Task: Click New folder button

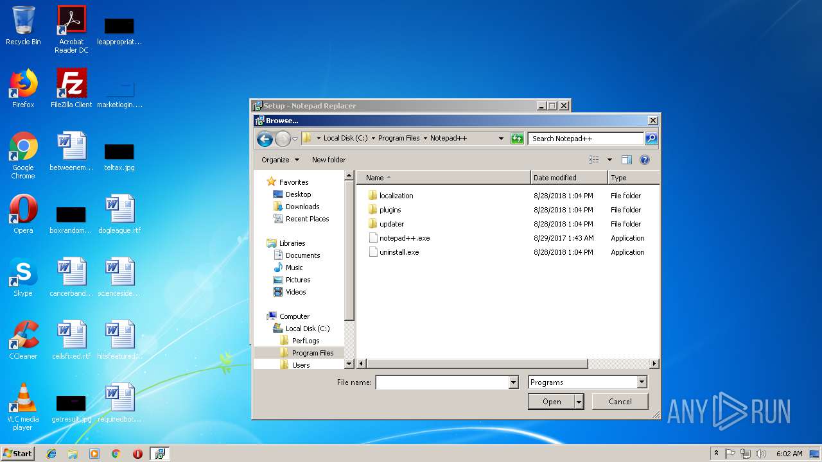Action: (329, 160)
